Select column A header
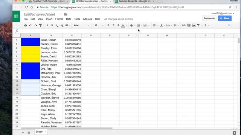Viewport: 241px width, 135px height. click(31, 36)
